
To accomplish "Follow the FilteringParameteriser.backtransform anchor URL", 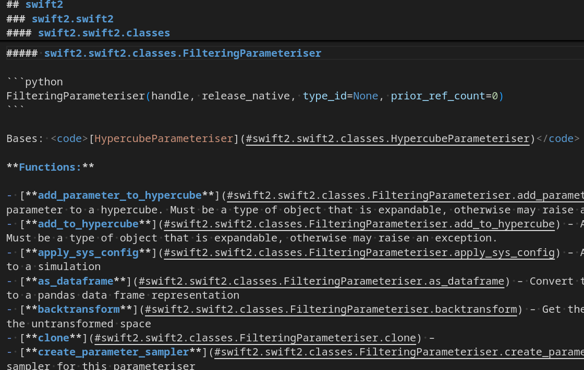I will tap(331, 309).
